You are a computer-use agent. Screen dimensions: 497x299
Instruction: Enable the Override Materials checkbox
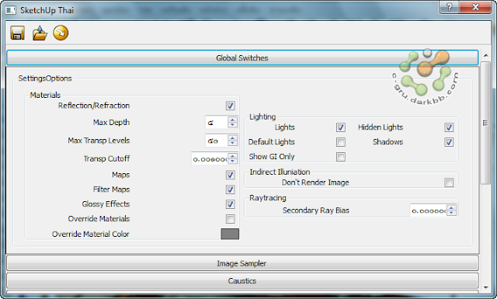(x=231, y=219)
